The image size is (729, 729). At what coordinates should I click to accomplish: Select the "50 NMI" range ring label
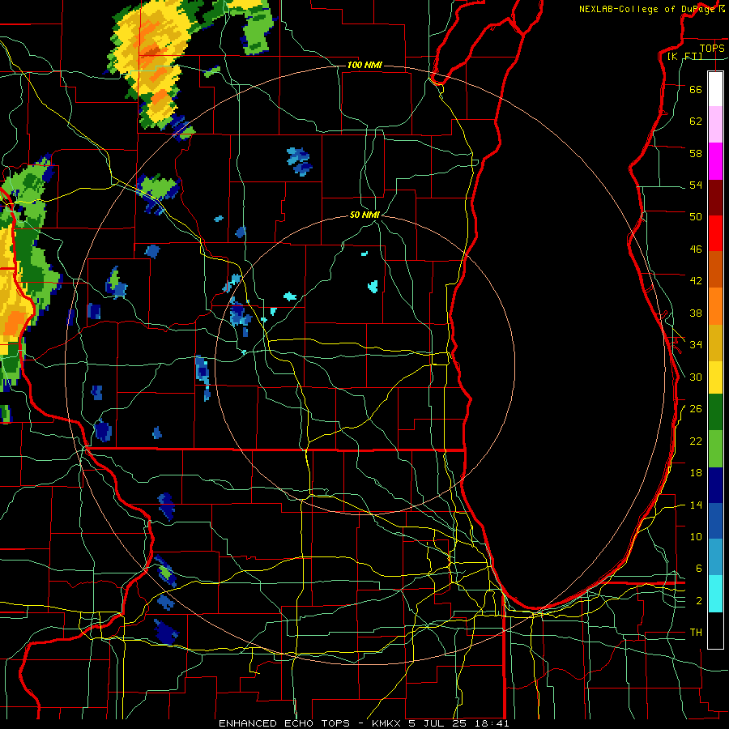pyautogui.click(x=364, y=215)
